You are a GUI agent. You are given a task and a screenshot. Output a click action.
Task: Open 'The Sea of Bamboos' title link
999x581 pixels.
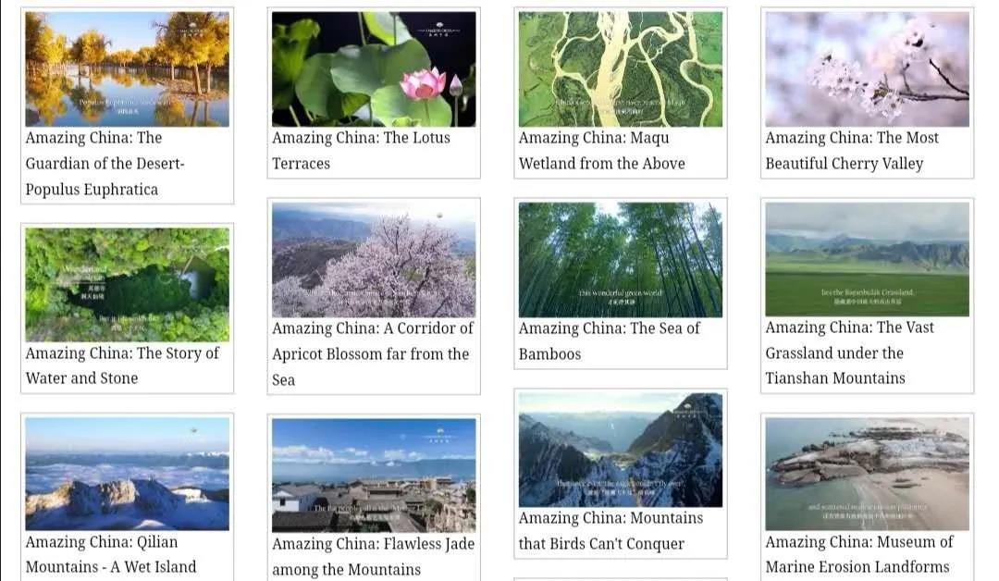click(x=609, y=341)
